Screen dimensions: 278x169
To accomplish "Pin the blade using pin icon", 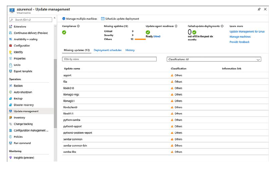I will [x=259, y=9].
